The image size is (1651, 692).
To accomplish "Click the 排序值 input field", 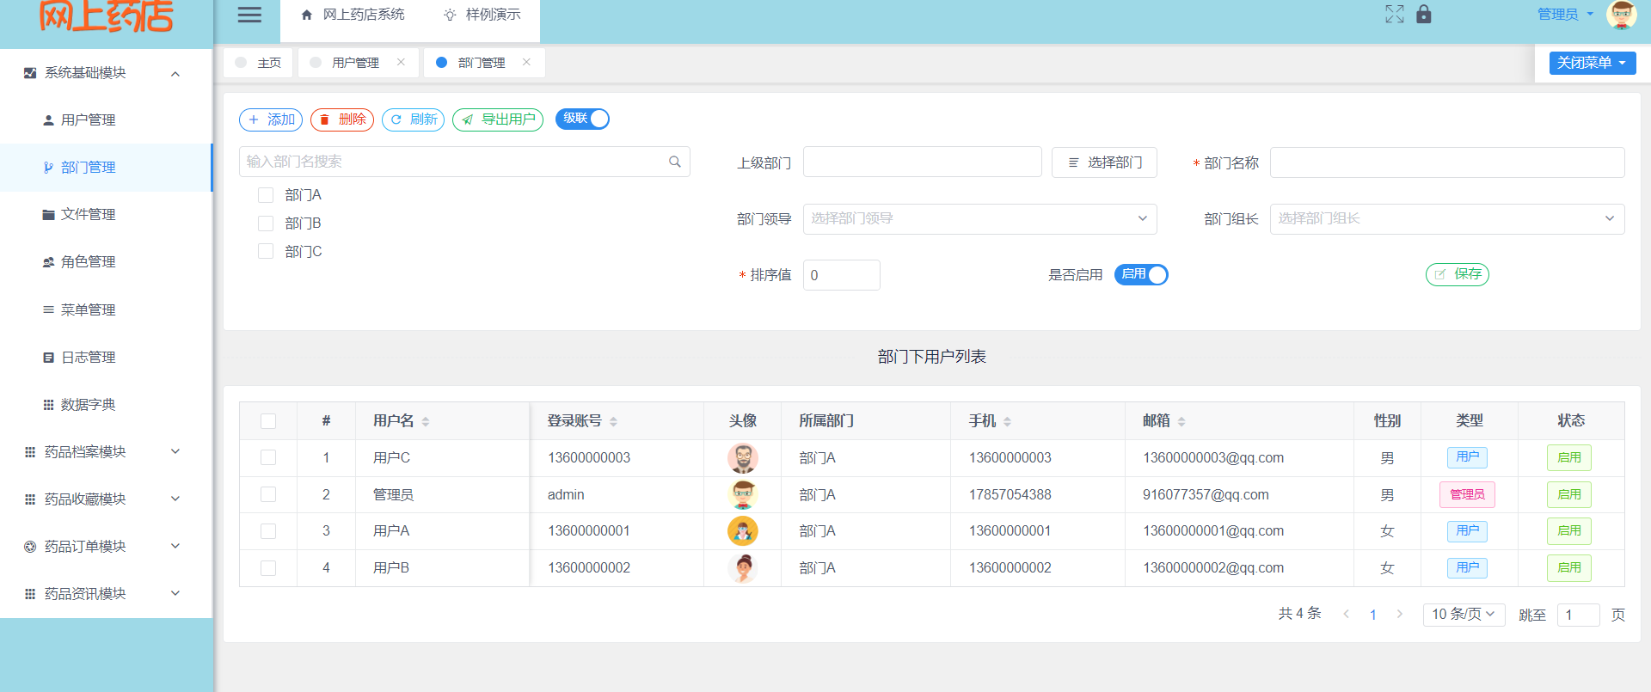I will pos(842,275).
